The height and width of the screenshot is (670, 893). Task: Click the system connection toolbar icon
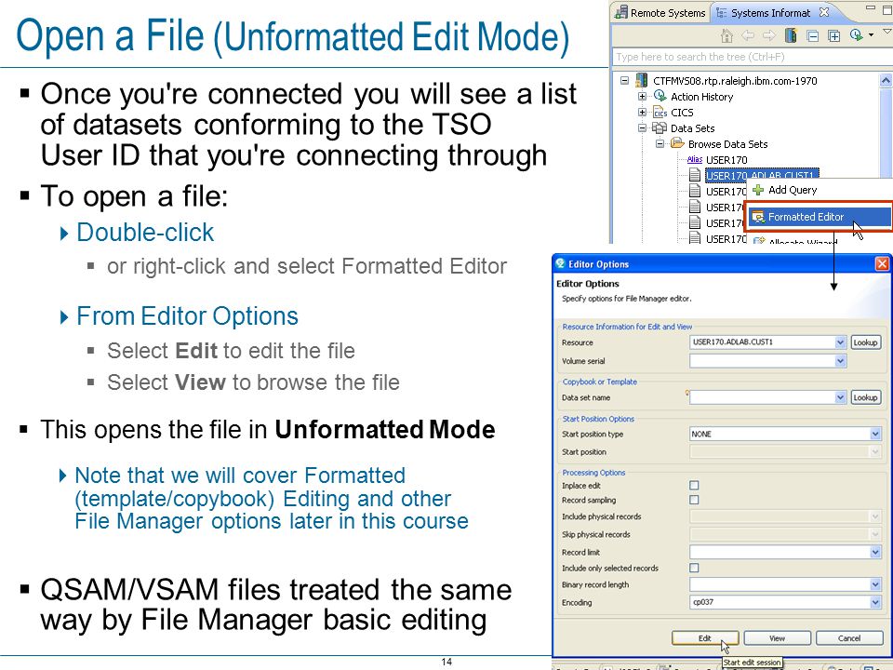coord(791,36)
